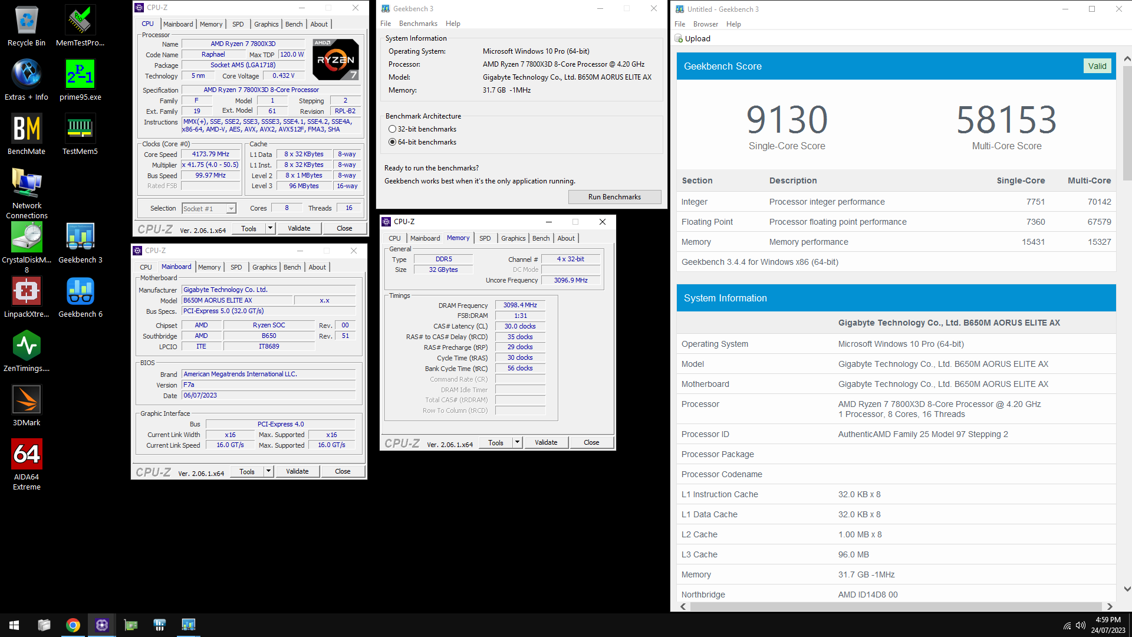Viewport: 1132px width, 637px height.
Task: Click multi-core score 58153
Action: coord(1006,120)
